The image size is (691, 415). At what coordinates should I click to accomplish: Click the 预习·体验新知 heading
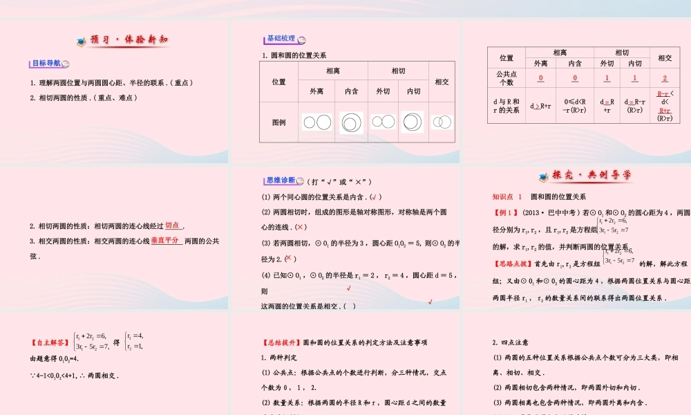click(x=129, y=39)
